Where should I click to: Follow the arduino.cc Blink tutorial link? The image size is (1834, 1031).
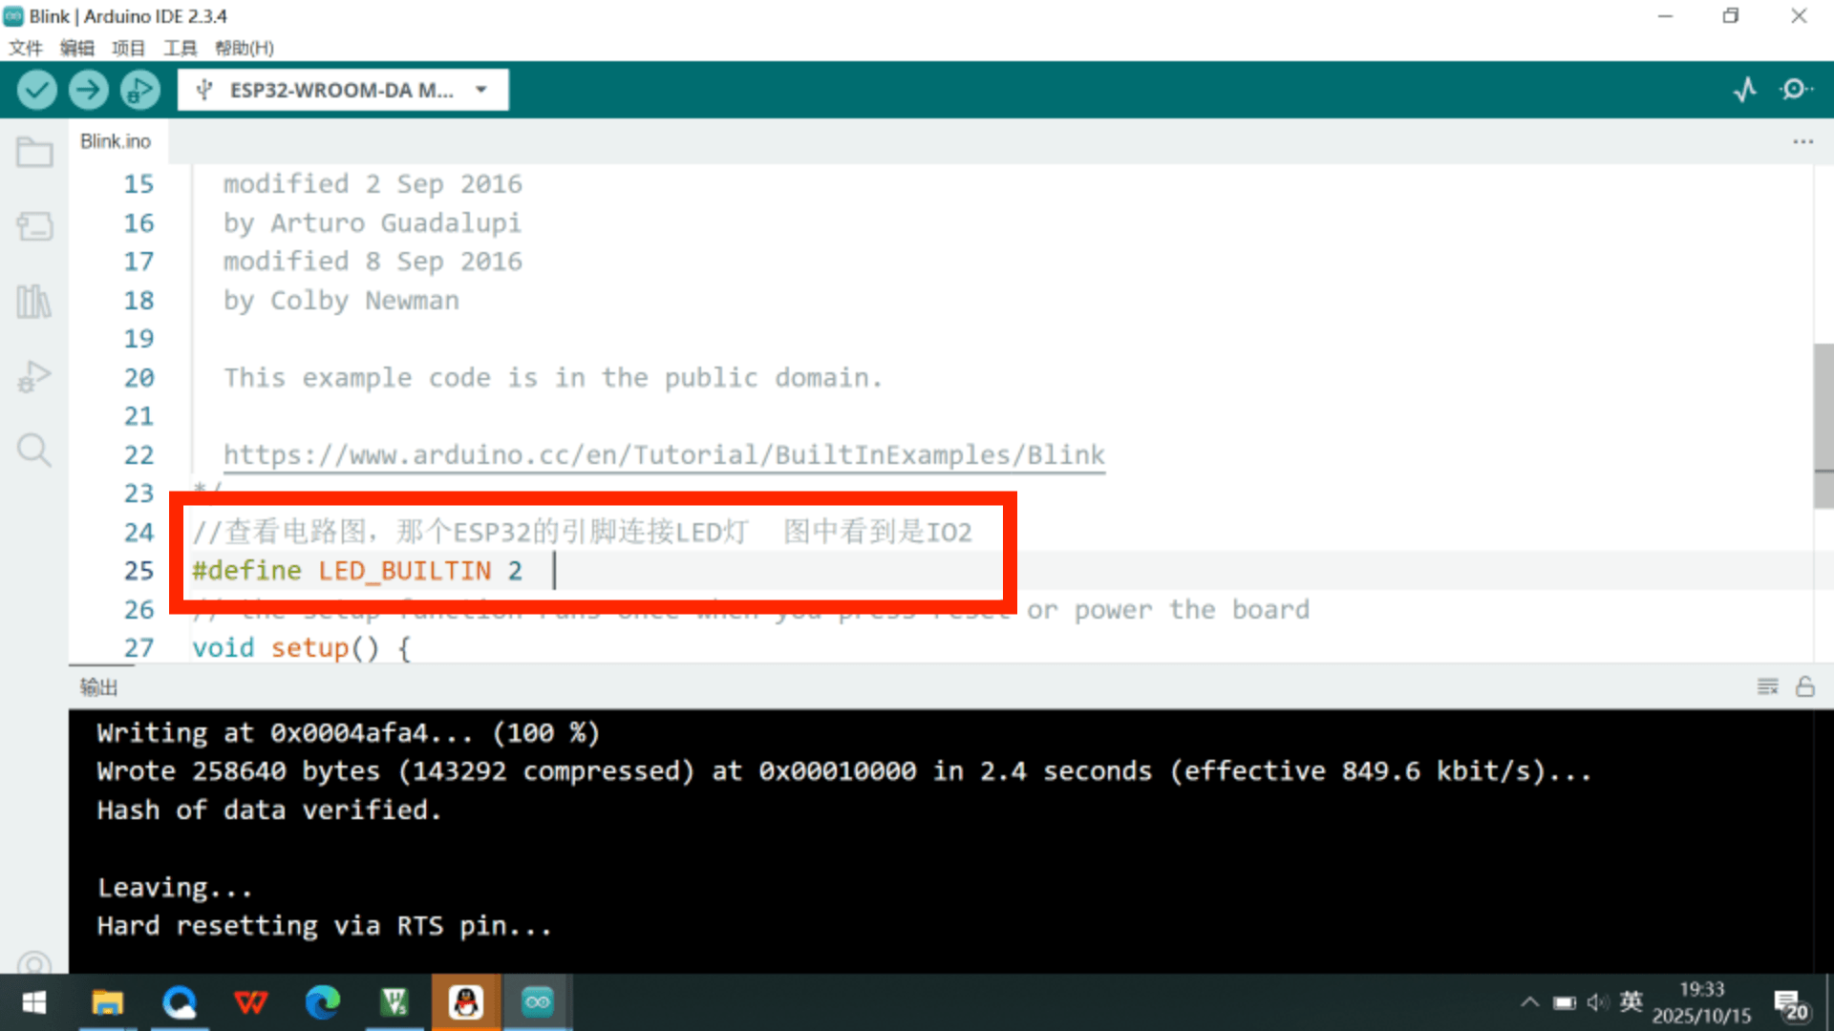[x=664, y=455]
